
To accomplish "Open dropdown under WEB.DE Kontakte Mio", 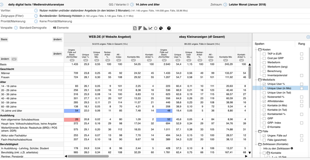I will [134, 60].
